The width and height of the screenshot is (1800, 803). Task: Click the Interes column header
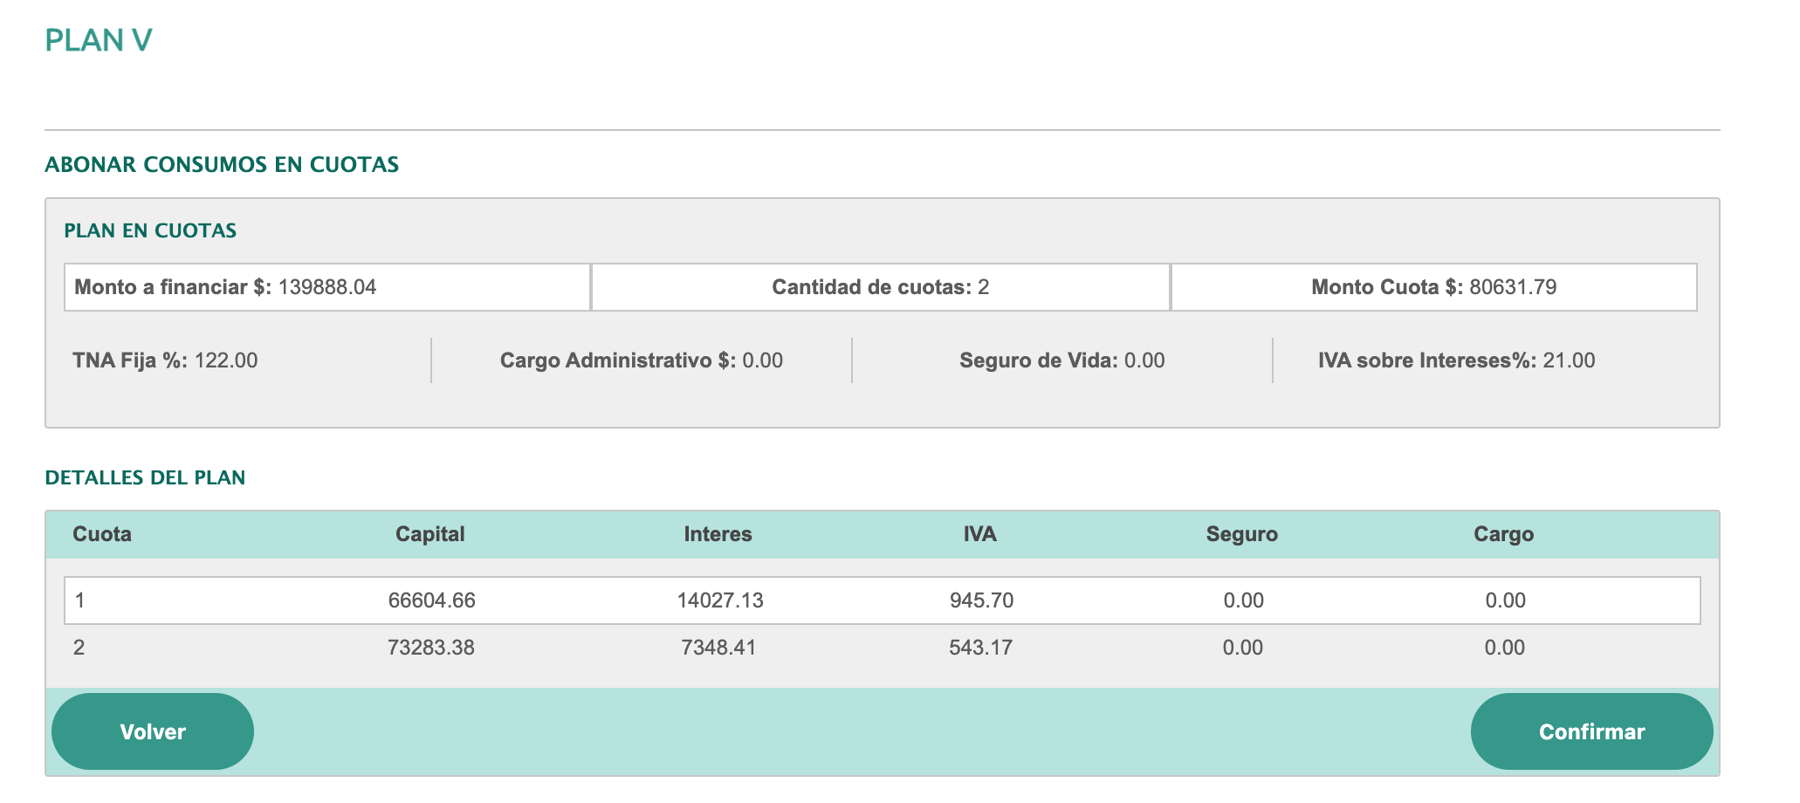[718, 534]
